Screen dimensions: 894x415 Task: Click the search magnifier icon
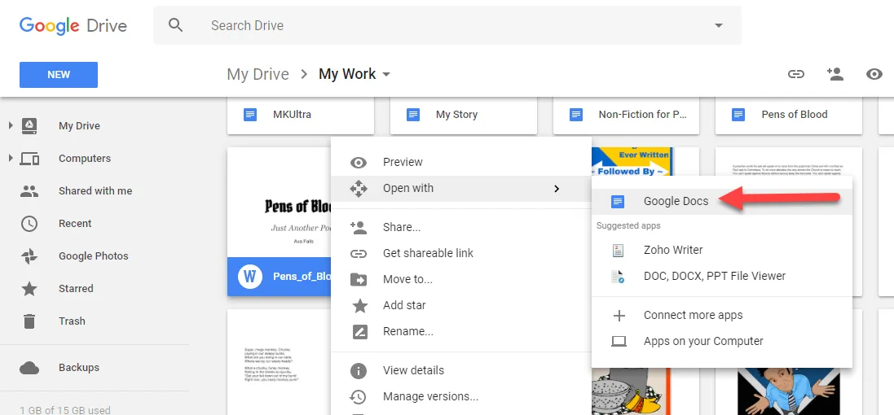[x=175, y=25]
